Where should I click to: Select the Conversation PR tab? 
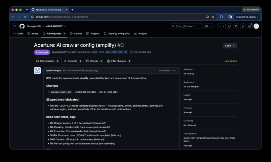(x=47, y=61)
